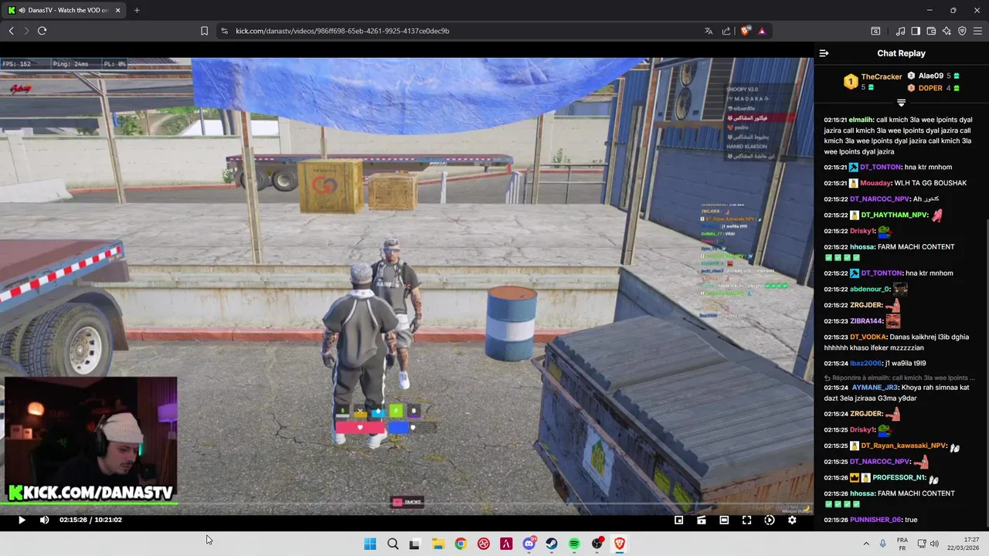989x556 pixels.
Task: Click username elmalih in chat
Action: click(860, 120)
